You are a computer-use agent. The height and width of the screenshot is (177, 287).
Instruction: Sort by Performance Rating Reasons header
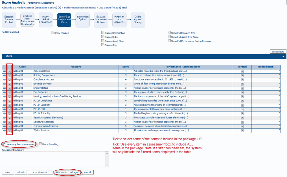[183, 67]
